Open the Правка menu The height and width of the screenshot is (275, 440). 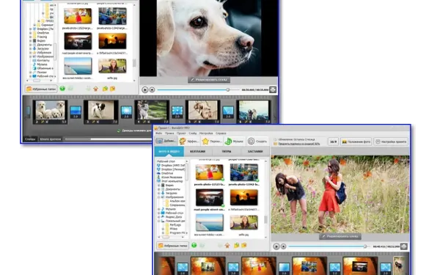(x=169, y=133)
